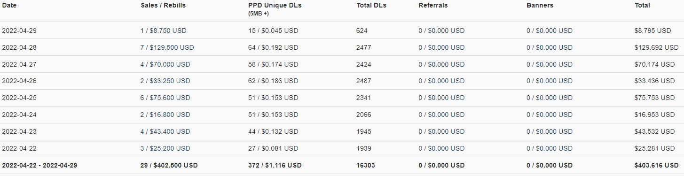Screen dimensions: 684x176
Task: Select the 2022-04-29 date row
Action: pyautogui.click(x=342, y=31)
